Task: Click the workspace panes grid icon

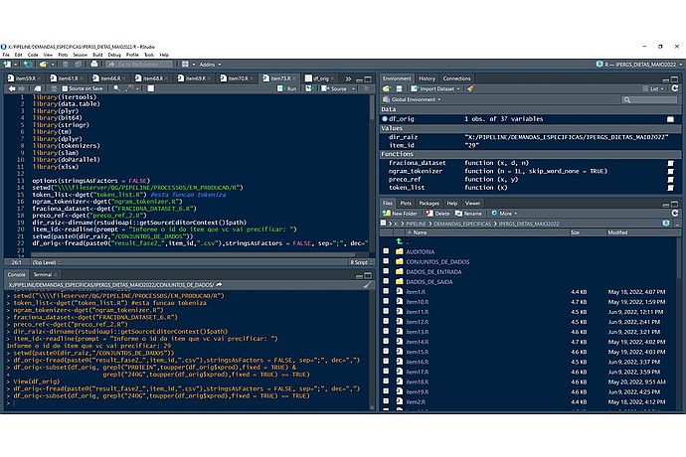Action: point(186,65)
